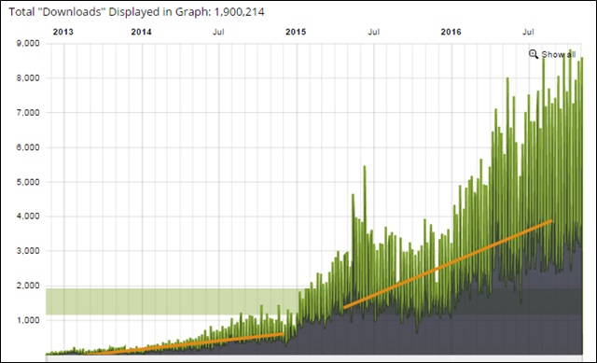Click the Jul label after 2014
Viewport: 597px width, 363px height.
tap(218, 32)
